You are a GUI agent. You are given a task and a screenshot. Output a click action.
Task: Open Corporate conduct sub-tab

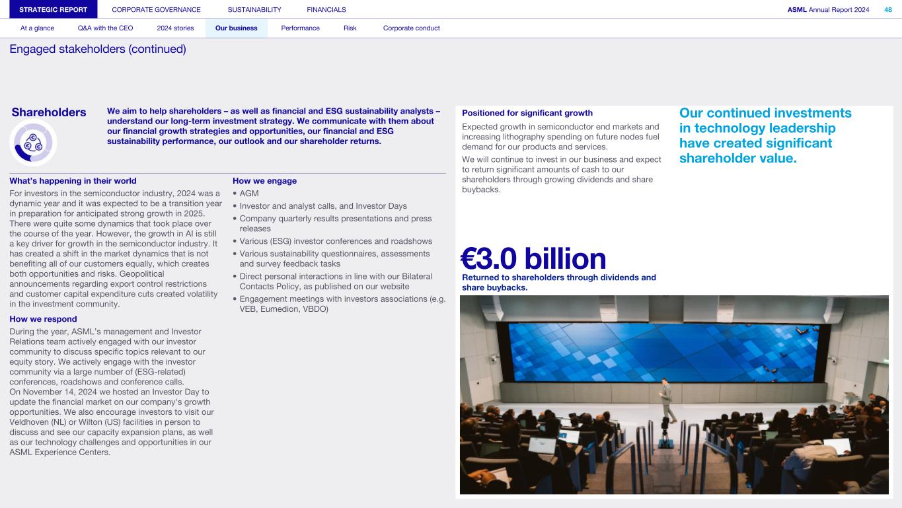(411, 28)
